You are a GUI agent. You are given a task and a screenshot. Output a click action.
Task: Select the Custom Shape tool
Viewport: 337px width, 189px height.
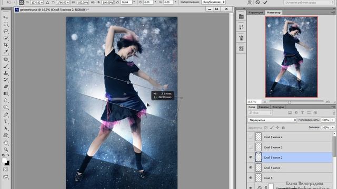6,135
